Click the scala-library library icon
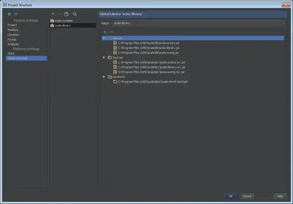The image size is (293, 204). [52, 25]
